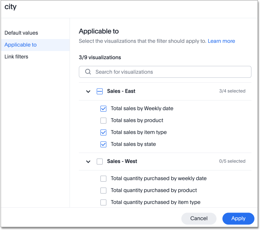Apply the filter settings
This screenshot has height=230, width=260.
[238, 218]
